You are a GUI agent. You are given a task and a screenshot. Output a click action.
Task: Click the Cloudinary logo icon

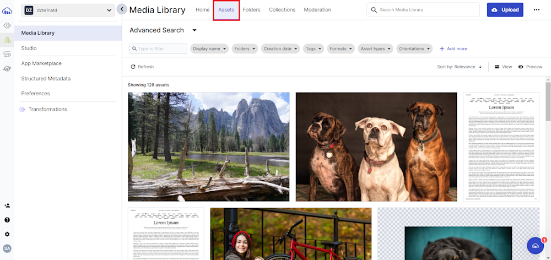pyautogui.click(x=7, y=11)
